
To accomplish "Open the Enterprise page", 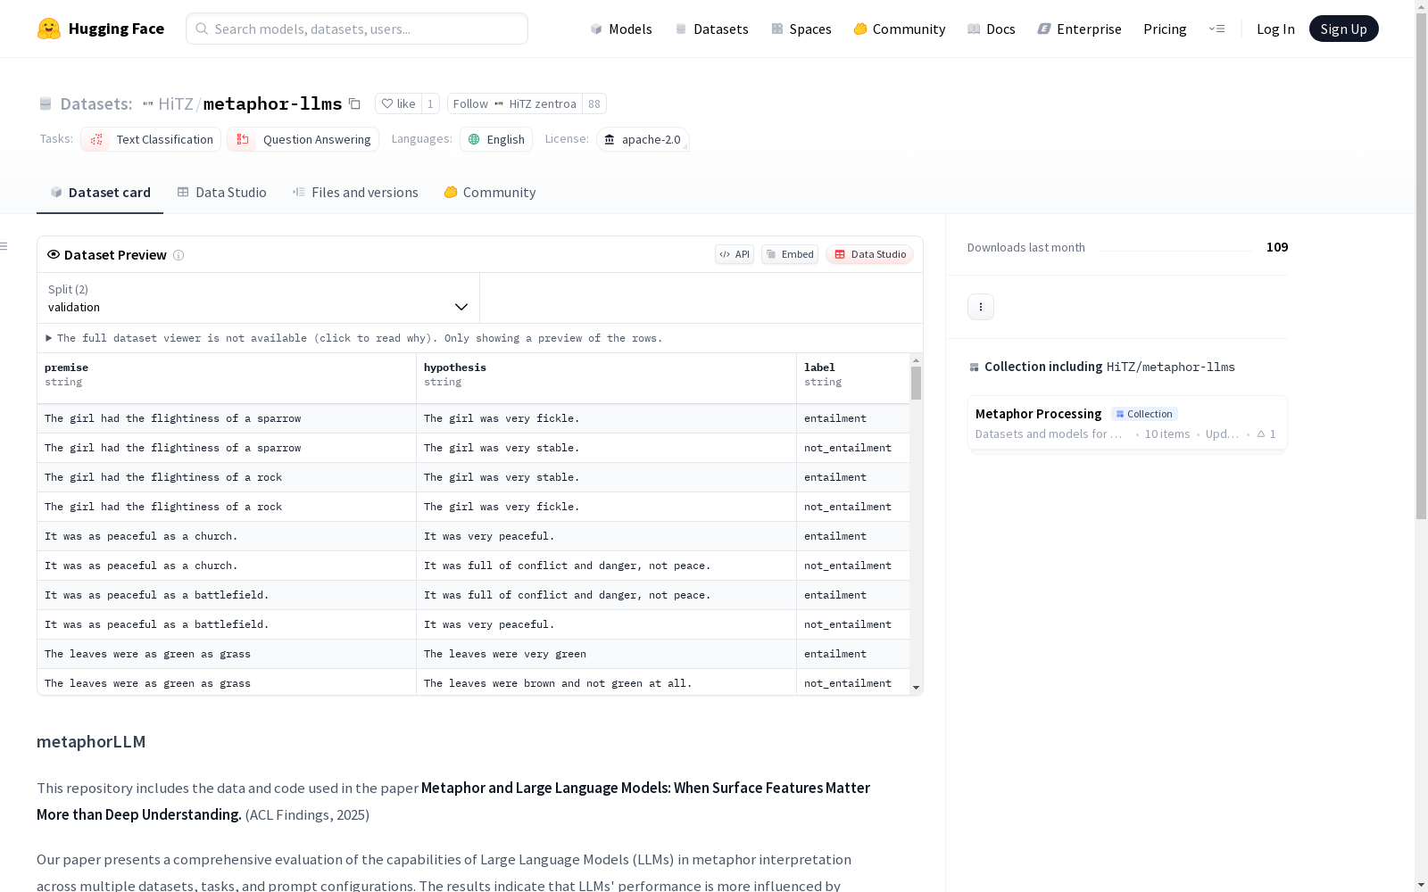I will point(1079,29).
